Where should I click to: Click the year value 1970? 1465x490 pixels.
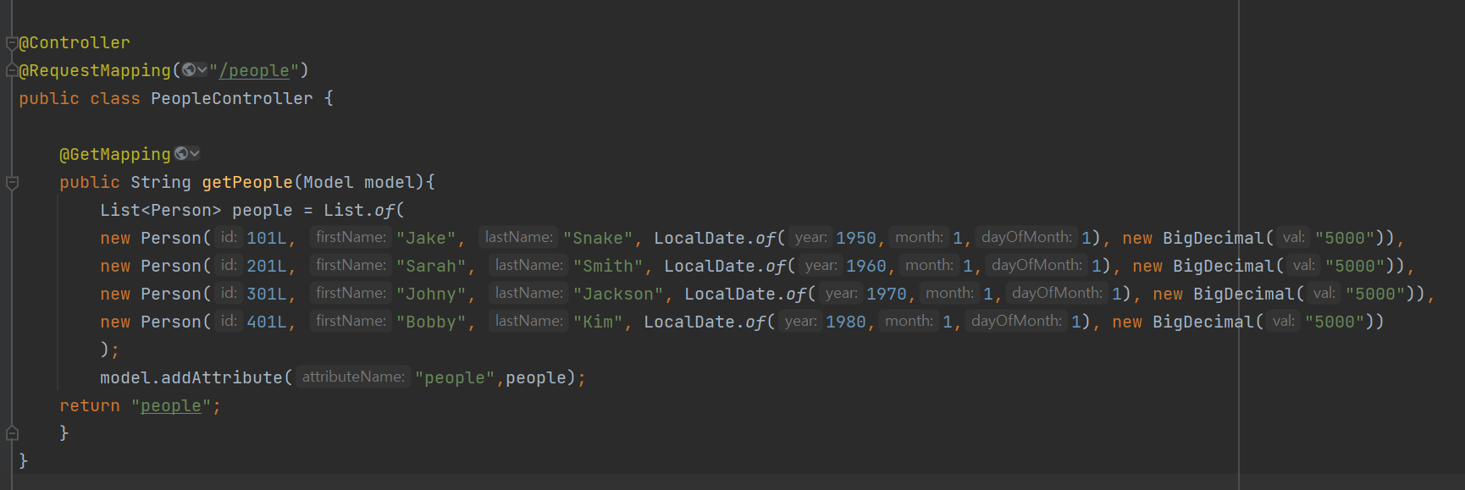887,294
